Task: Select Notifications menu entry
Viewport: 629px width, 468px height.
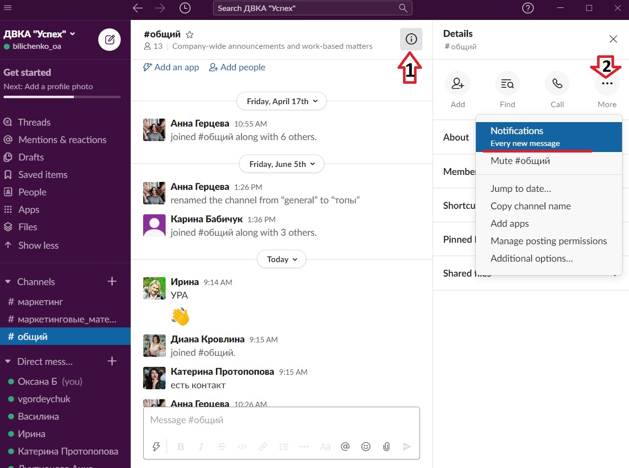Action: pyautogui.click(x=549, y=137)
